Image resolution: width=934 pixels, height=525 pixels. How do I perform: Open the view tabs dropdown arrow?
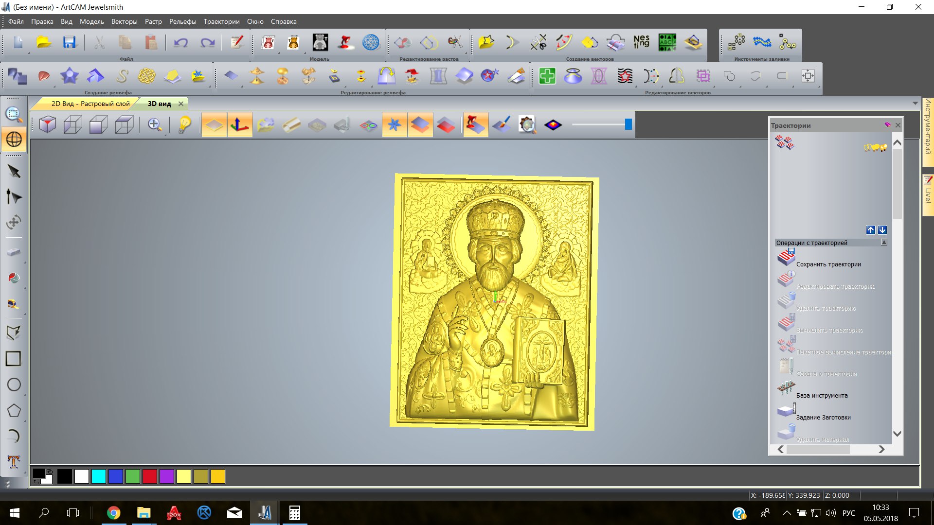tap(915, 103)
